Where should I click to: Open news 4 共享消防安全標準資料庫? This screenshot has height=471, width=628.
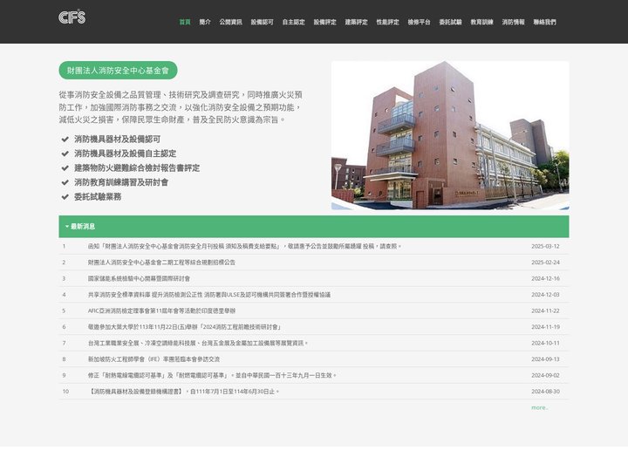click(x=209, y=295)
